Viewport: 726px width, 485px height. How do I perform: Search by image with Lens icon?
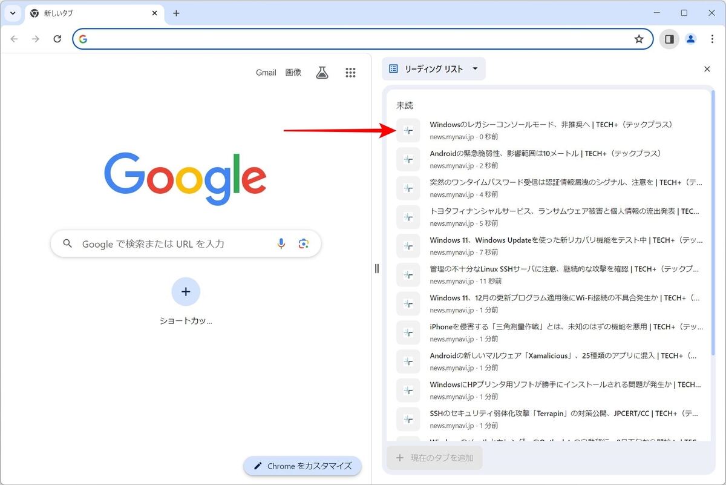click(x=304, y=243)
